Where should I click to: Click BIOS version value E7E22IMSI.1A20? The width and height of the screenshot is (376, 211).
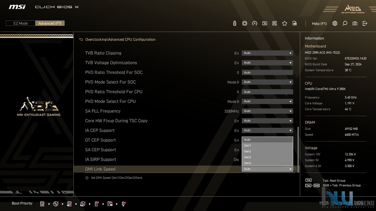coord(356,59)
